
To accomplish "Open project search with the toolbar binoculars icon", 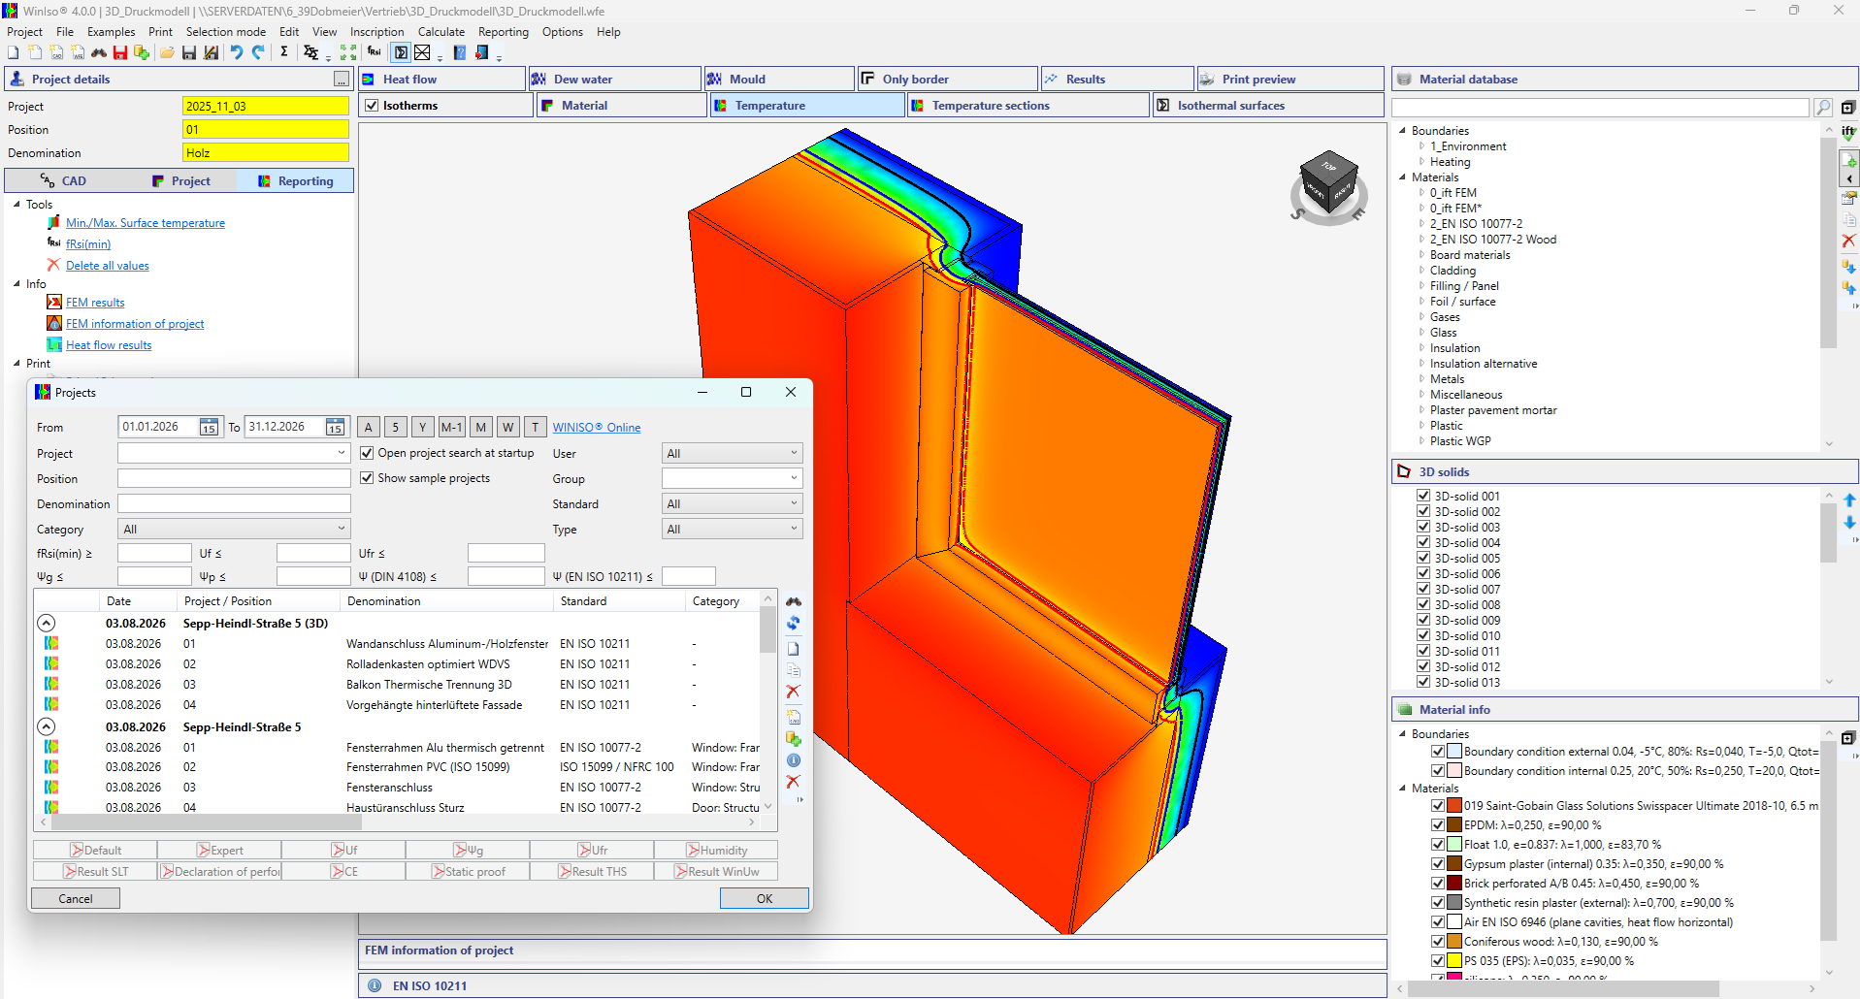I will (99, 52).
